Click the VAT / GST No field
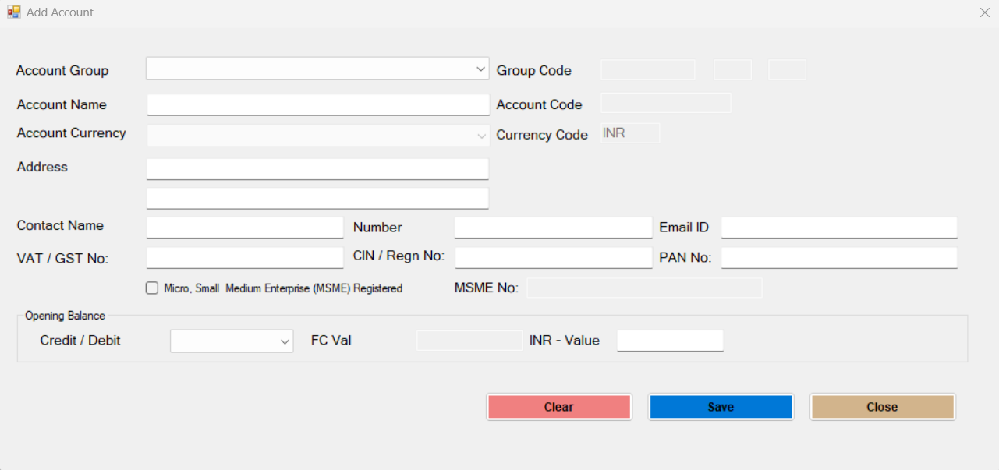999x470 pixels. pyautogui.click(x=245, y=257)
